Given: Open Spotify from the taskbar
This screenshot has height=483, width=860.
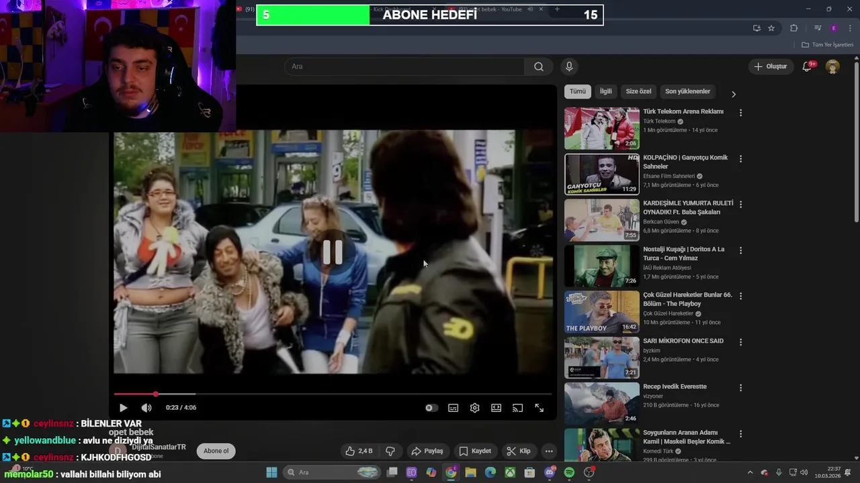Looking at the screenshot, I should [x=569, y=472].
